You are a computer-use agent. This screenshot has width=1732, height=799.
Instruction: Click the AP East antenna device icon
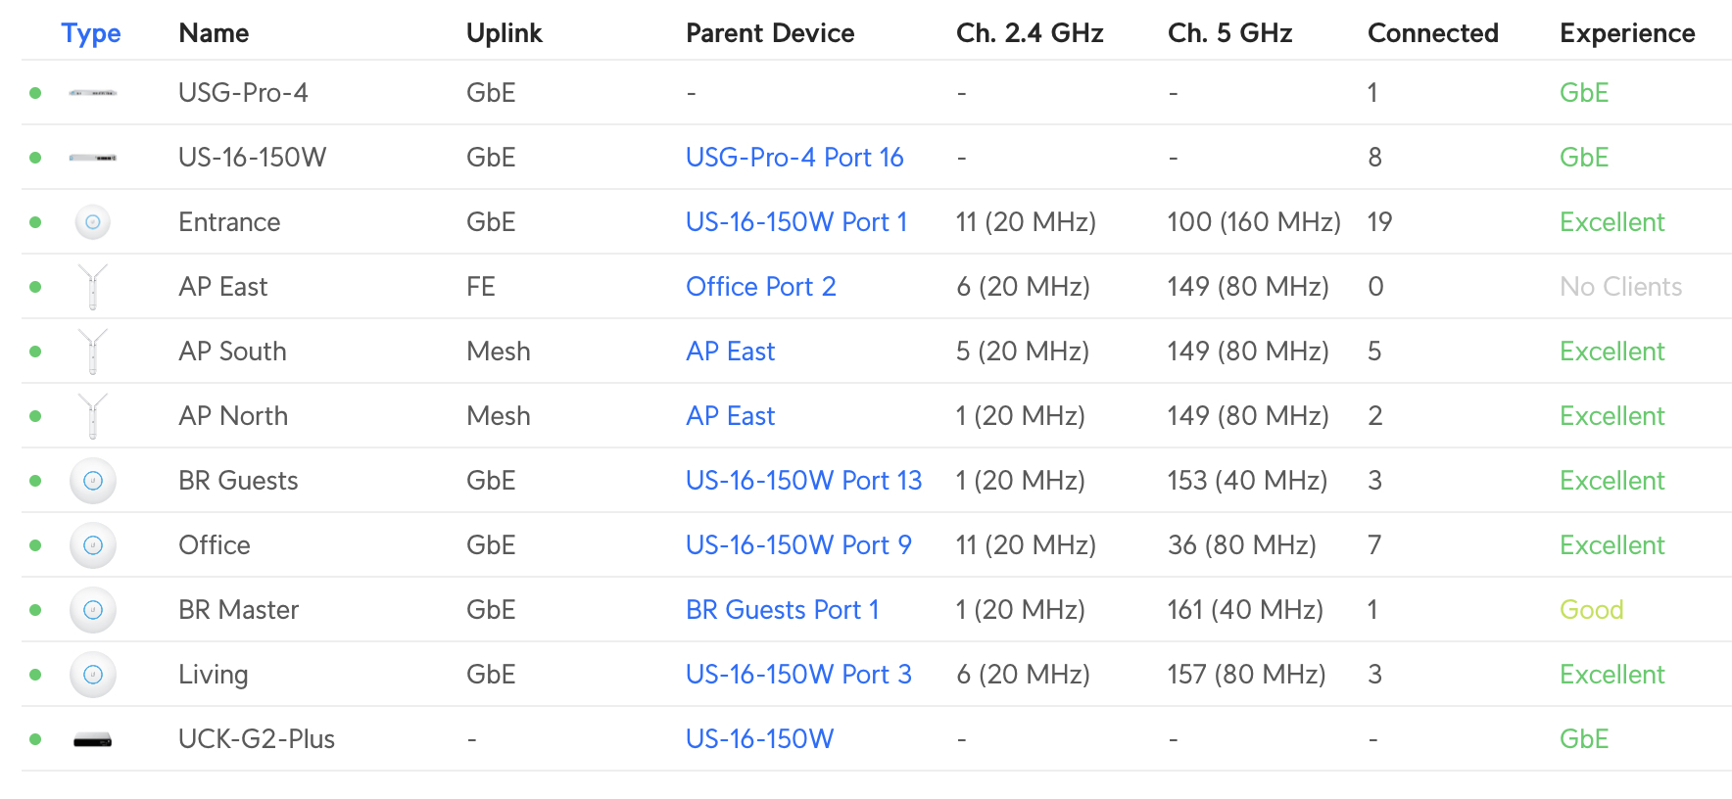tap(92, 286)
